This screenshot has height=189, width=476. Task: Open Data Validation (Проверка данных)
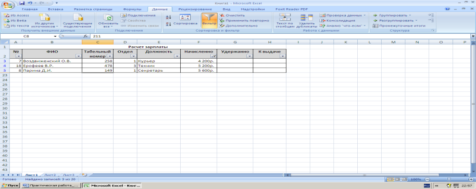coord(343,15)
